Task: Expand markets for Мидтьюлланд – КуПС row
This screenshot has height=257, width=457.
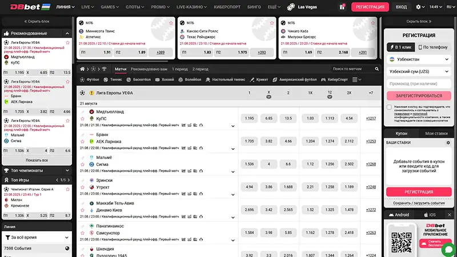Action: [233, 126]
